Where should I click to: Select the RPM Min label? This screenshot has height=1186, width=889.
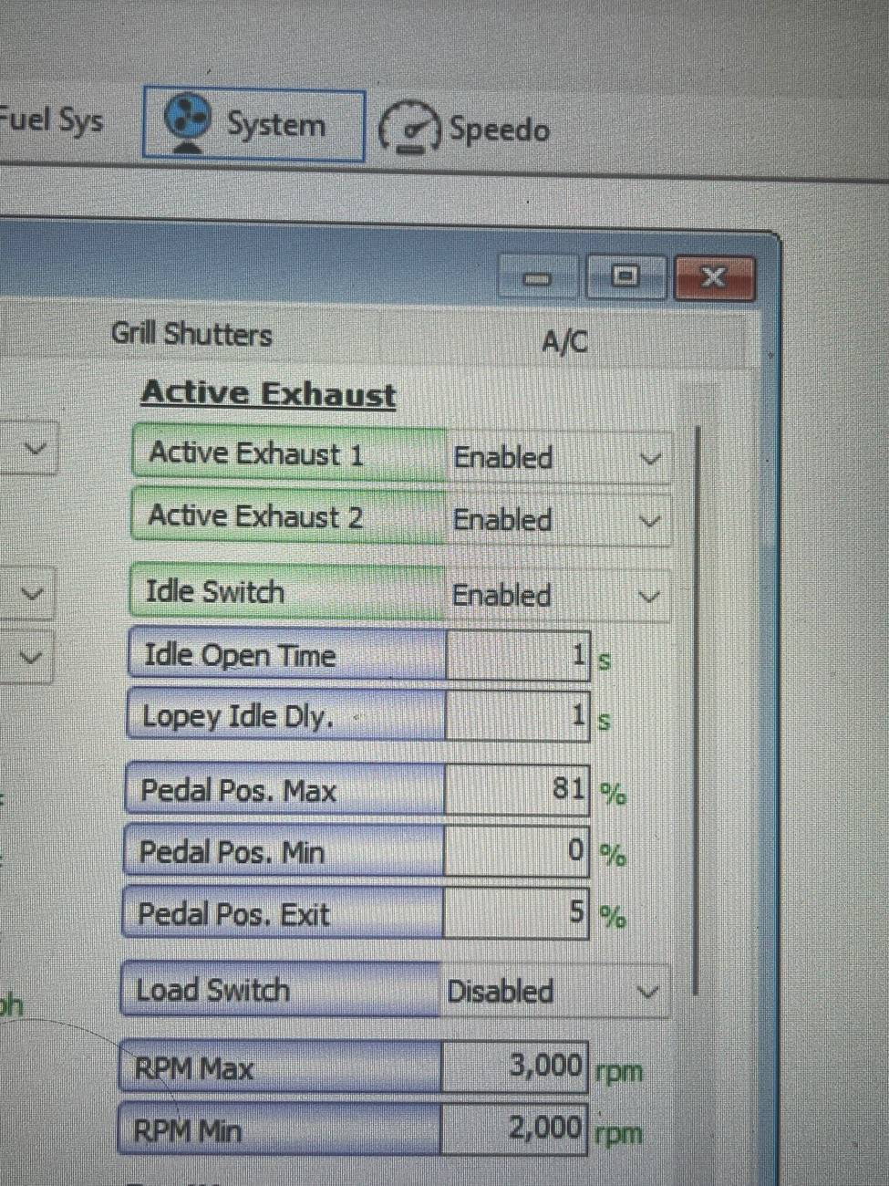tap(279, 1130)
